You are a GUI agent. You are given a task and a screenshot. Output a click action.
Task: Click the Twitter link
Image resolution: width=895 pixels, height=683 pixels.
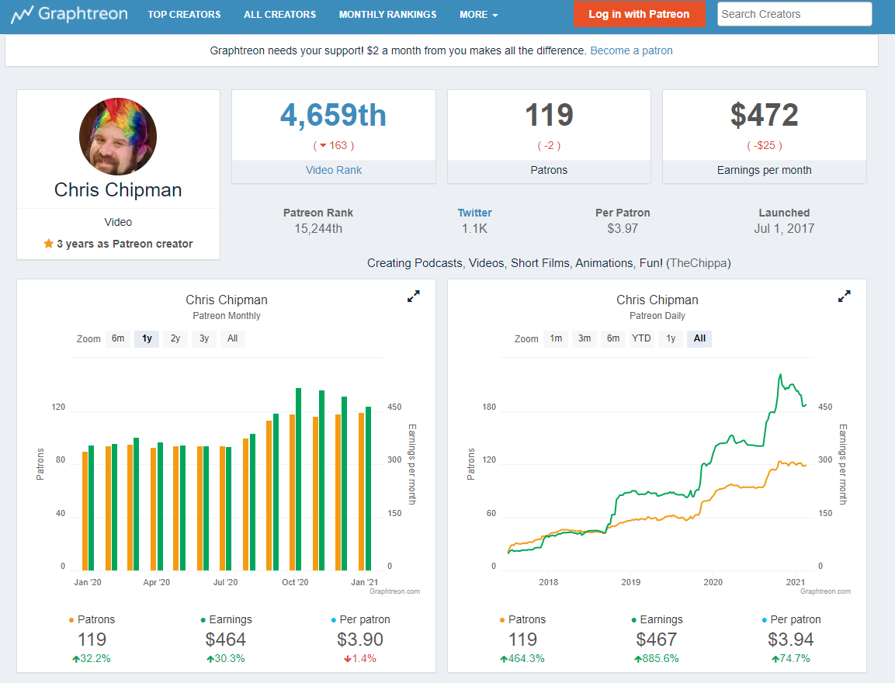click(474, 213)
